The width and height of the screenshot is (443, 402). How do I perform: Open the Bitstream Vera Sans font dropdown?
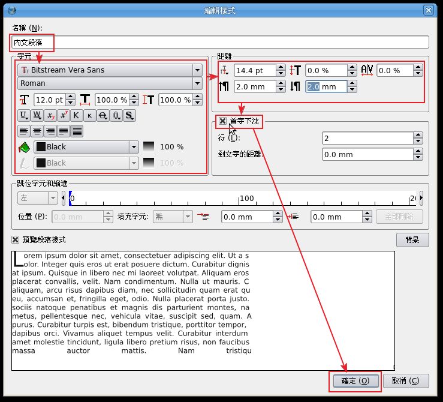pos(197,70)
